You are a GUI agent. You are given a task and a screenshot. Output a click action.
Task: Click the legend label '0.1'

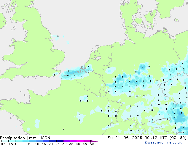pyautogui.click(x=3, y=144)
